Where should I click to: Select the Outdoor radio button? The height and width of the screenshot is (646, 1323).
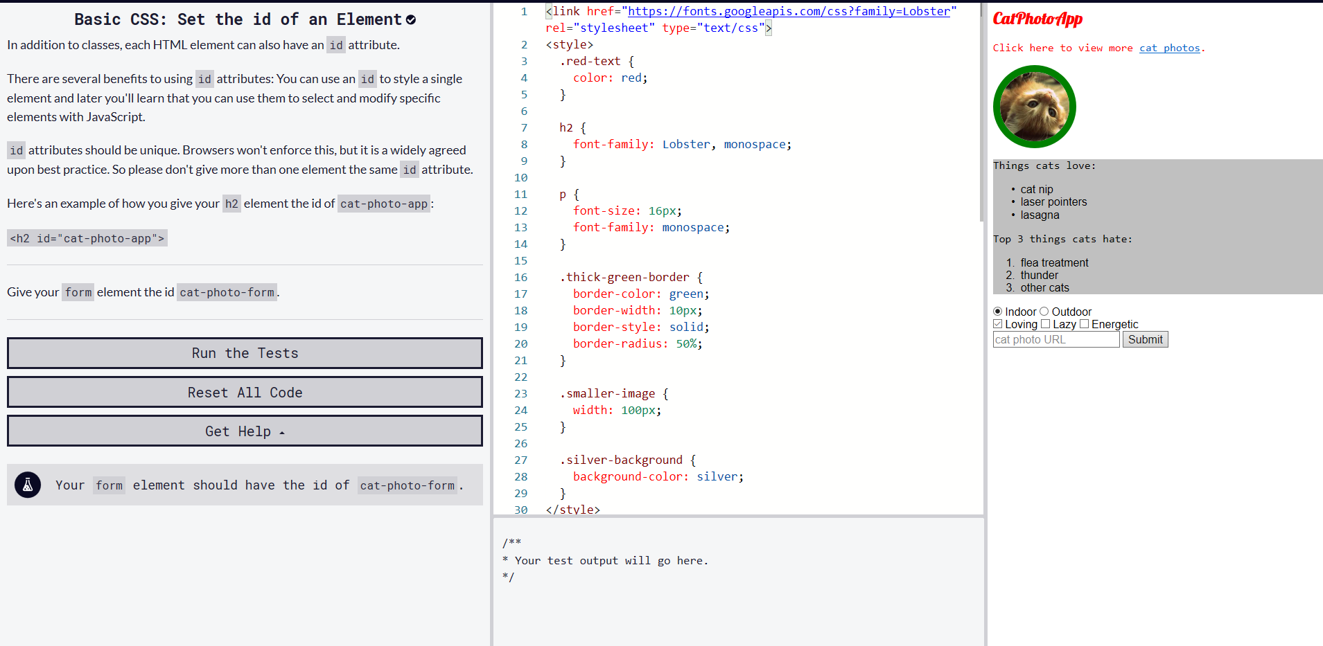tap(1044, 312)
